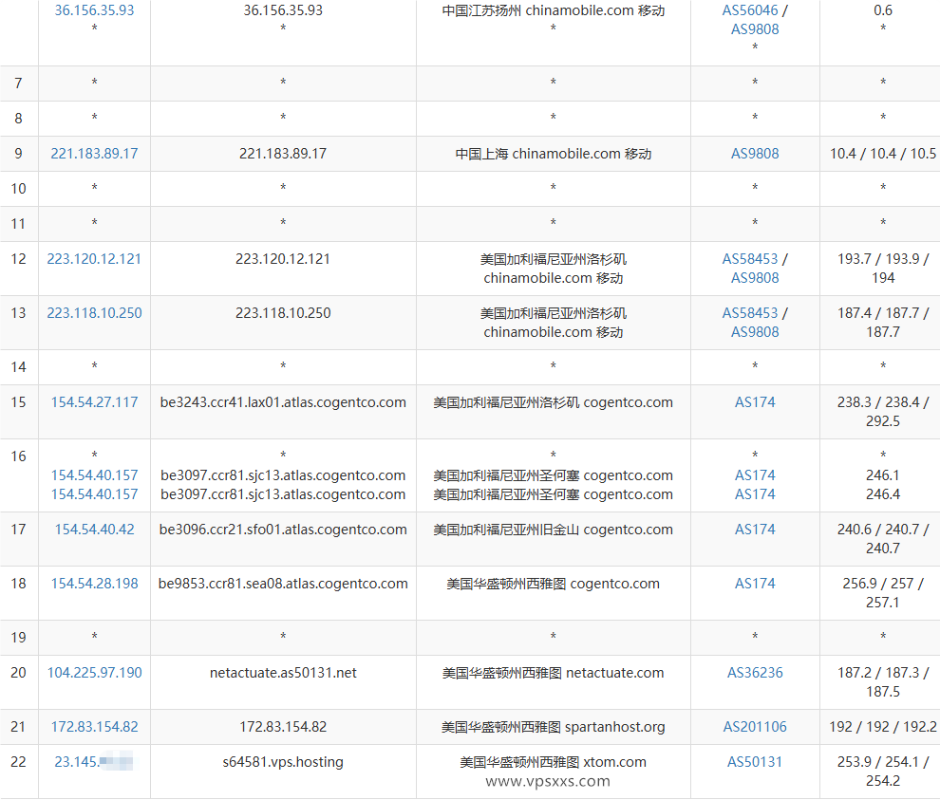Open IP link 223.120.12.121
The height and width of the screenshot is (800, 940).
94,259
